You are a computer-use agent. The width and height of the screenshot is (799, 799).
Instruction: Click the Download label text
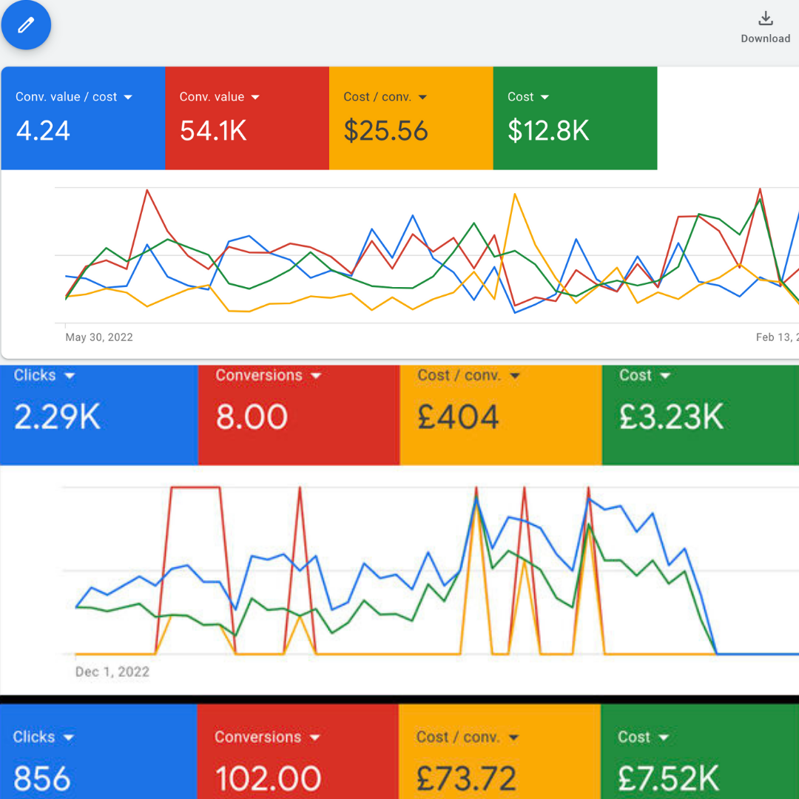pos(766,38)
